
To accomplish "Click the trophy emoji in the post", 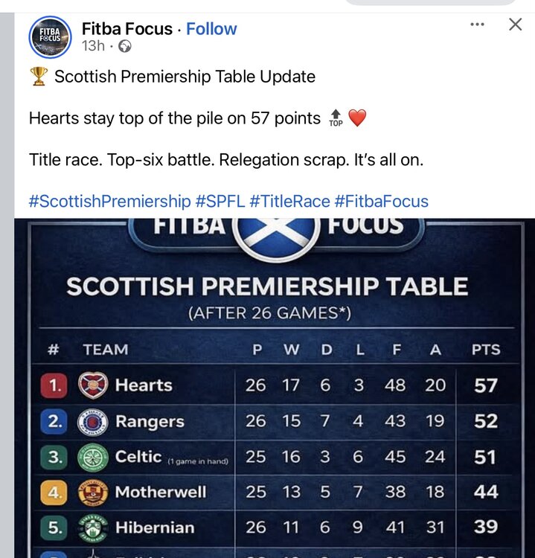I will pyautogui.click(x=39, y=77).
